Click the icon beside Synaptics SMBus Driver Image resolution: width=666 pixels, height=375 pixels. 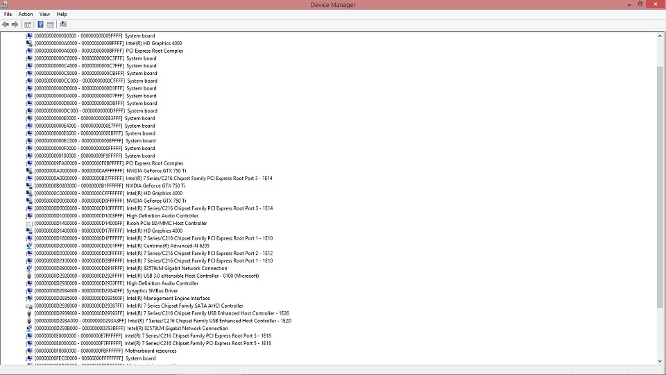pyautogui.click(x=29, y=291)
